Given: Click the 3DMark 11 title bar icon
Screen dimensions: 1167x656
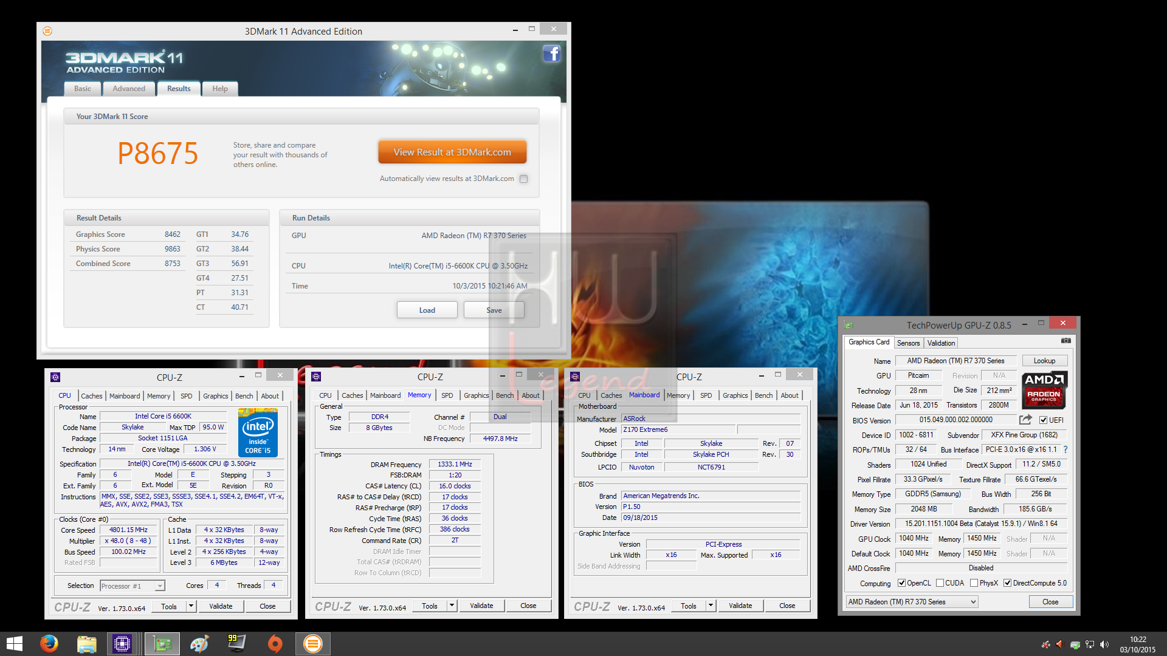Looking at the screenshot, I should [47, 31].
